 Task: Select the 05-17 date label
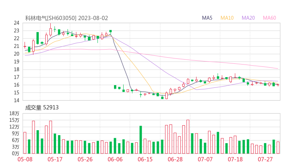[x=55, y=159]
